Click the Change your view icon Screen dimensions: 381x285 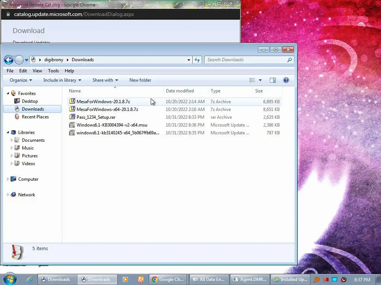[x=252, y=80]
